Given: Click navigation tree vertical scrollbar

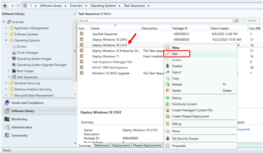Looking at the screenshot, I should tap(75, 51).
